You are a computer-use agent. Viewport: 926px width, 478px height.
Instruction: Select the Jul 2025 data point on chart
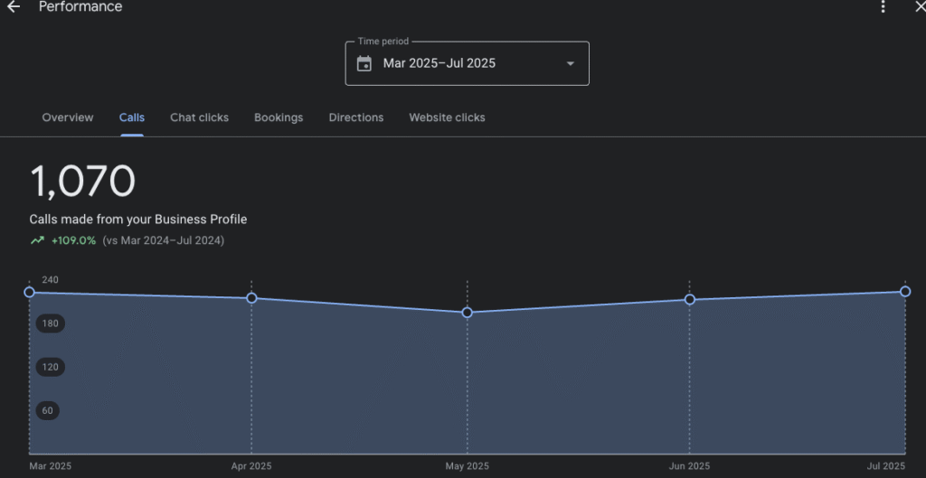pos(905,292)
